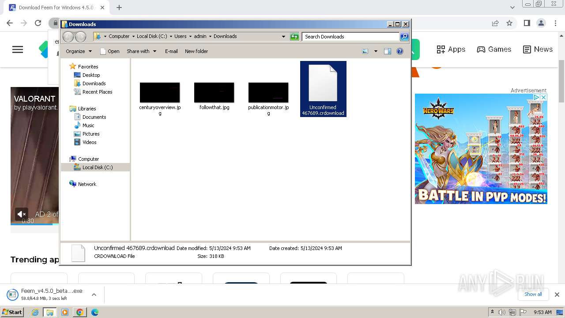Open Apps section on website
This screenshot has height=318, width=565.
click(x=451, y=49)
